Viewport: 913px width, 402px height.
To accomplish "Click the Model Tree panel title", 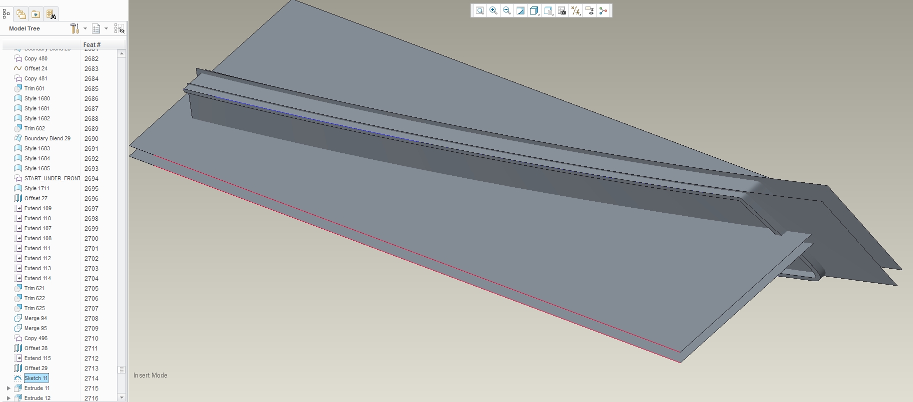I will tap(24, 28).
